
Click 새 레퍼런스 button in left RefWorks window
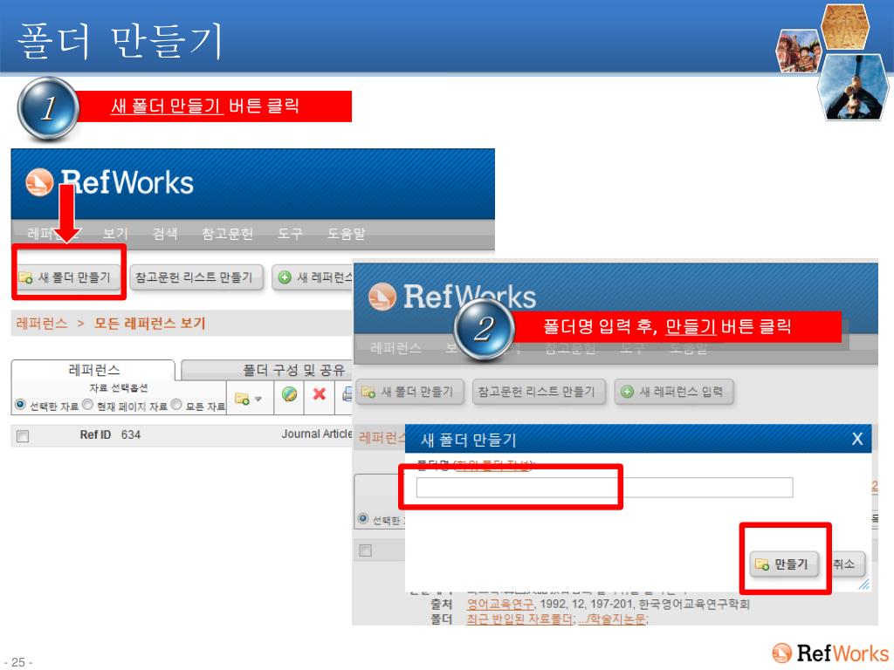(313, 277)
